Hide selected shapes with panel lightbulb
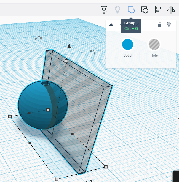 [x=169, y=24]
